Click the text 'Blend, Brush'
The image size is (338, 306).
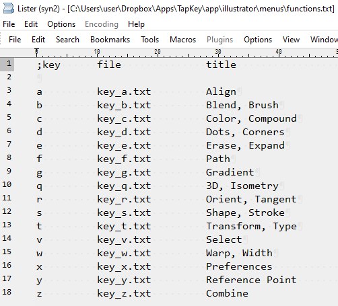242,105
